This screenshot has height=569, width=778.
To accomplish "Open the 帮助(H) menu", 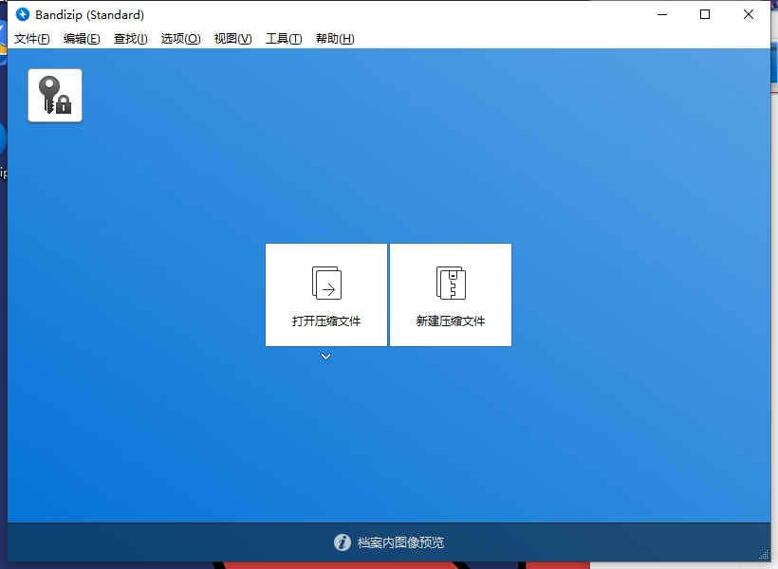I will click(x=335, y=39).
